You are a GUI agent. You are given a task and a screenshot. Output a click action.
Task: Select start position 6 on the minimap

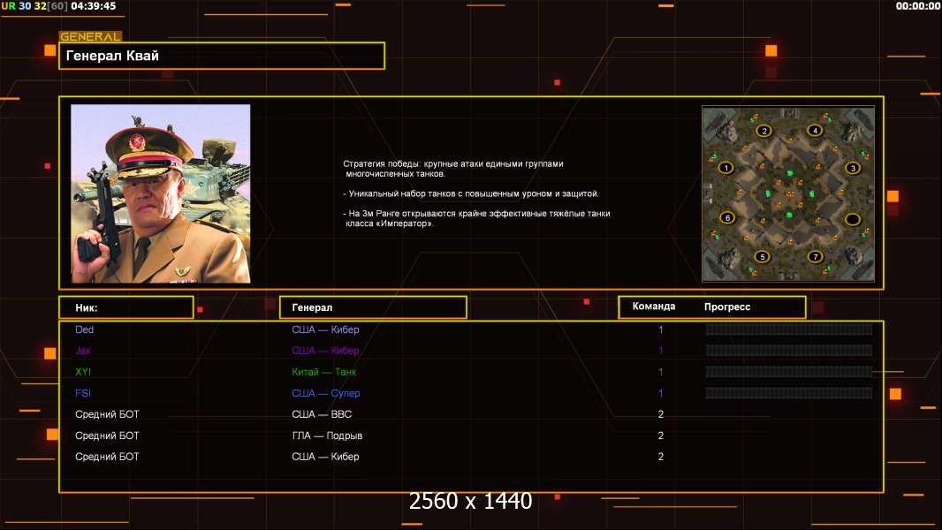click(727, 218)
